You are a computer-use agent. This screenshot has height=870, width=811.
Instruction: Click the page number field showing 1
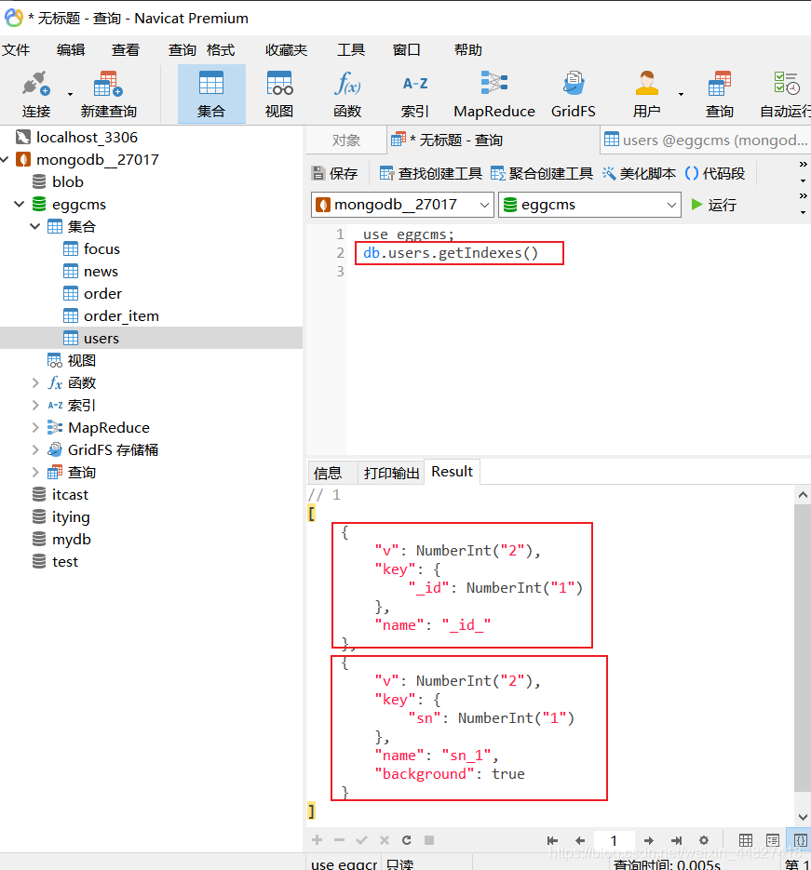(x=614, y=840)
